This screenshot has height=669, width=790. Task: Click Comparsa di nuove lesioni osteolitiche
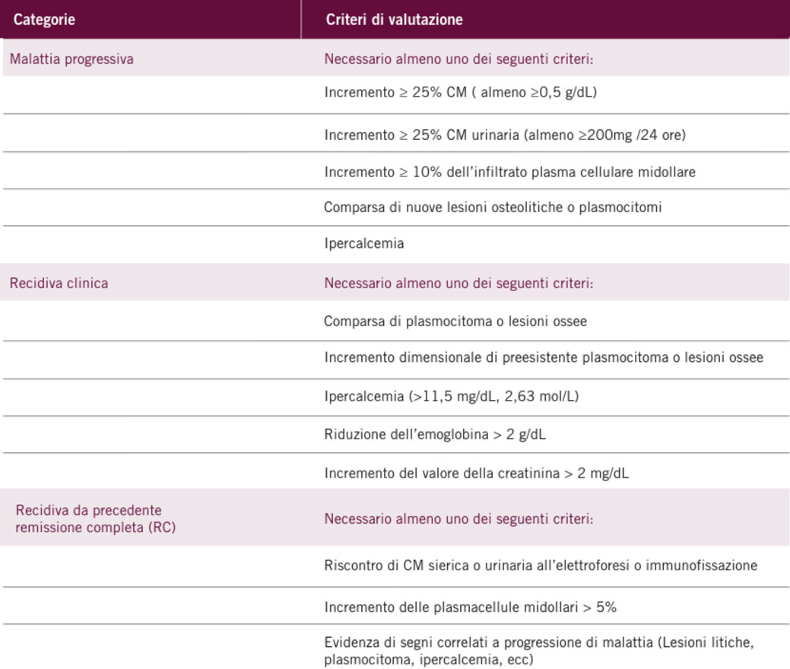click(x=493, y=207)
